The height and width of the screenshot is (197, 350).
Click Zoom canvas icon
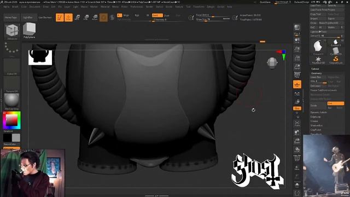[x=297, y=49]
